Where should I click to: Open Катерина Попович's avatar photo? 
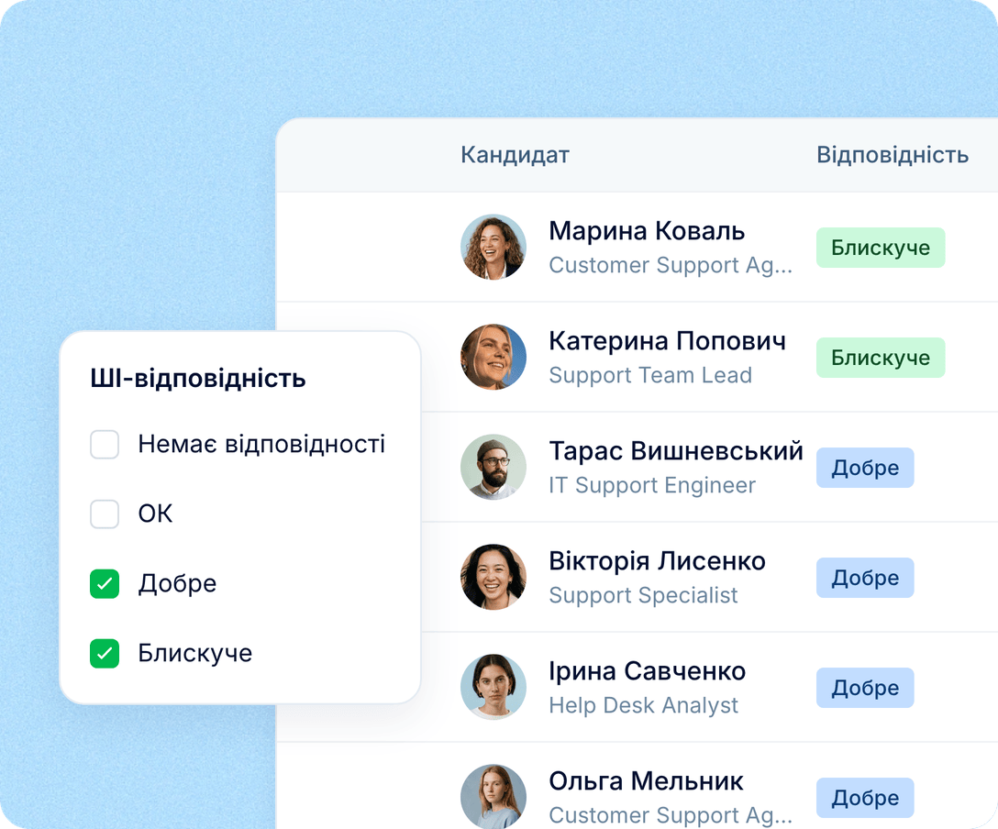coord(493,357)
